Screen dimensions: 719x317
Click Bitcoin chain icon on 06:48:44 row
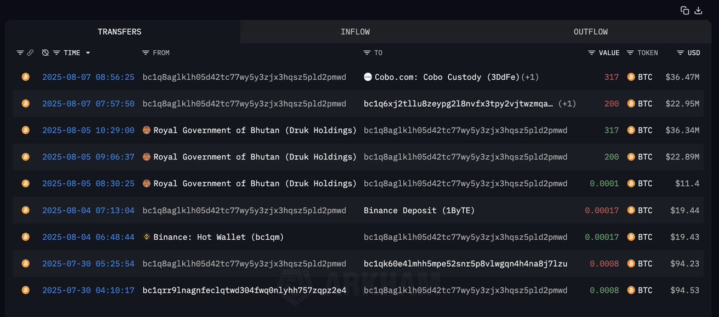pyautogui.click(x=25, y=237)
